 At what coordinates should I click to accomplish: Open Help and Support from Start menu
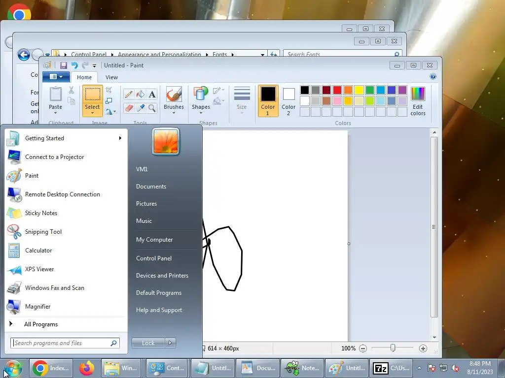pyautogui.click(x=159, y=310)
